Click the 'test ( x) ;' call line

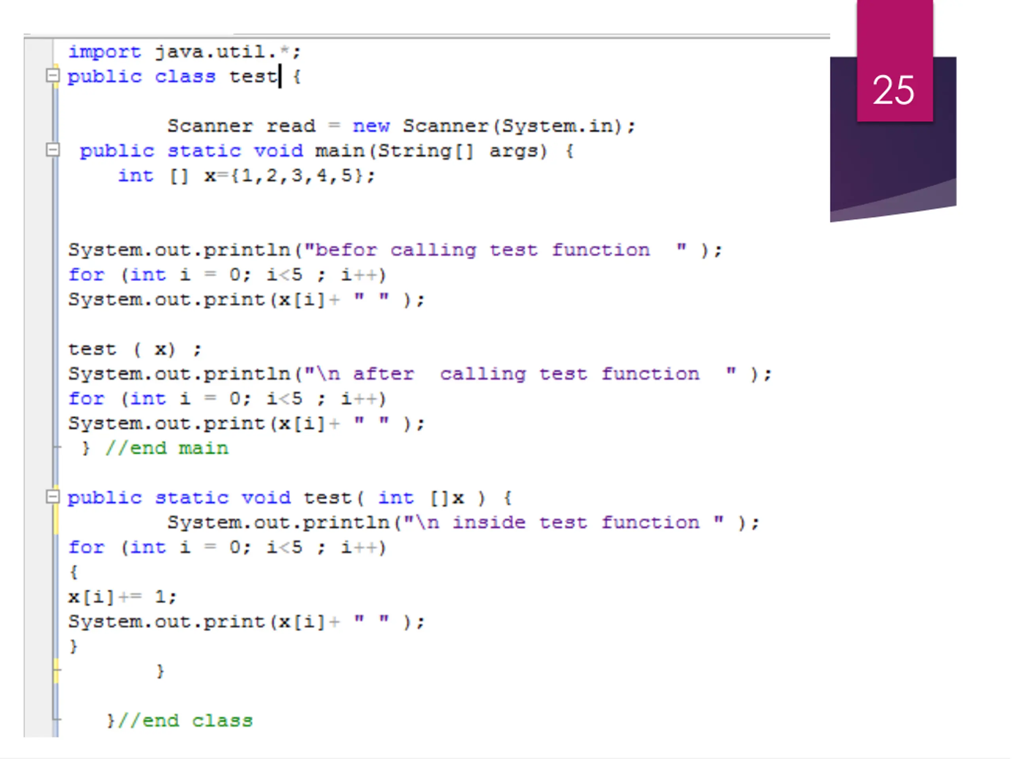[135, 349]
